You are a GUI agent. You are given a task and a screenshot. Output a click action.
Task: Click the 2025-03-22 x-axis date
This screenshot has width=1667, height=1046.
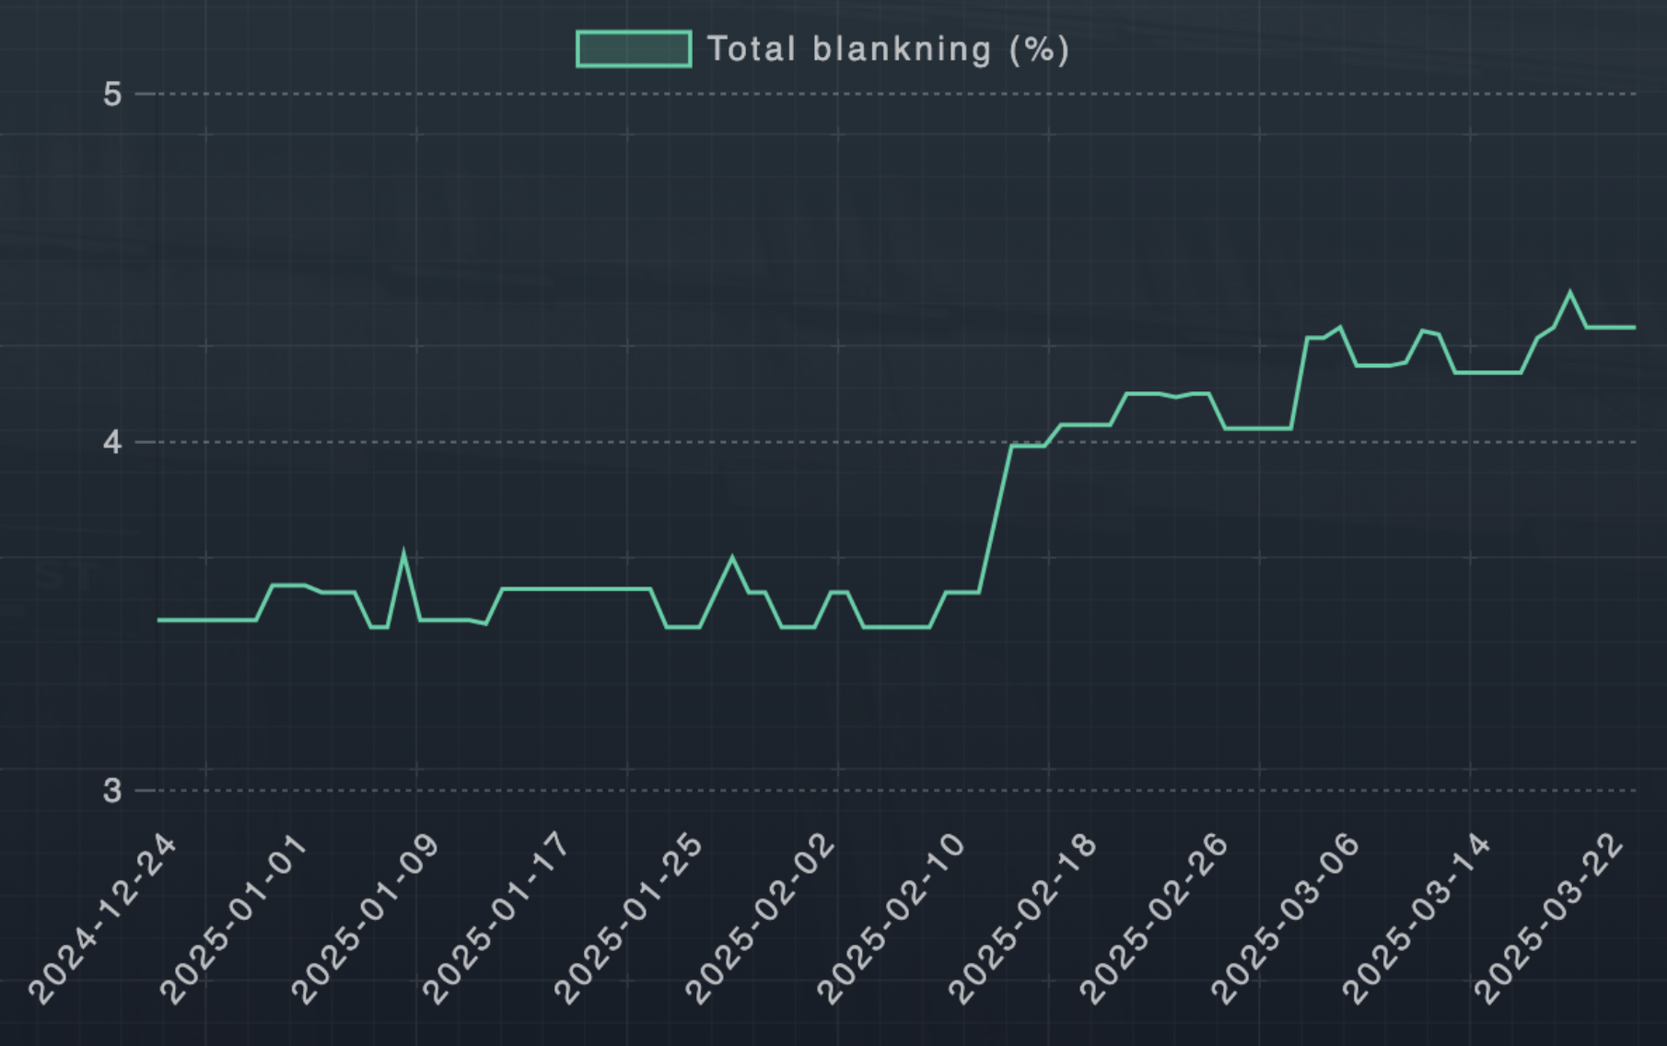(x=1550, y=917)
